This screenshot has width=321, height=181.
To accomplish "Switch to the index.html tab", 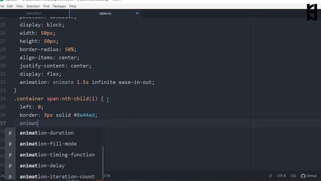I will [x=34, y=14].
